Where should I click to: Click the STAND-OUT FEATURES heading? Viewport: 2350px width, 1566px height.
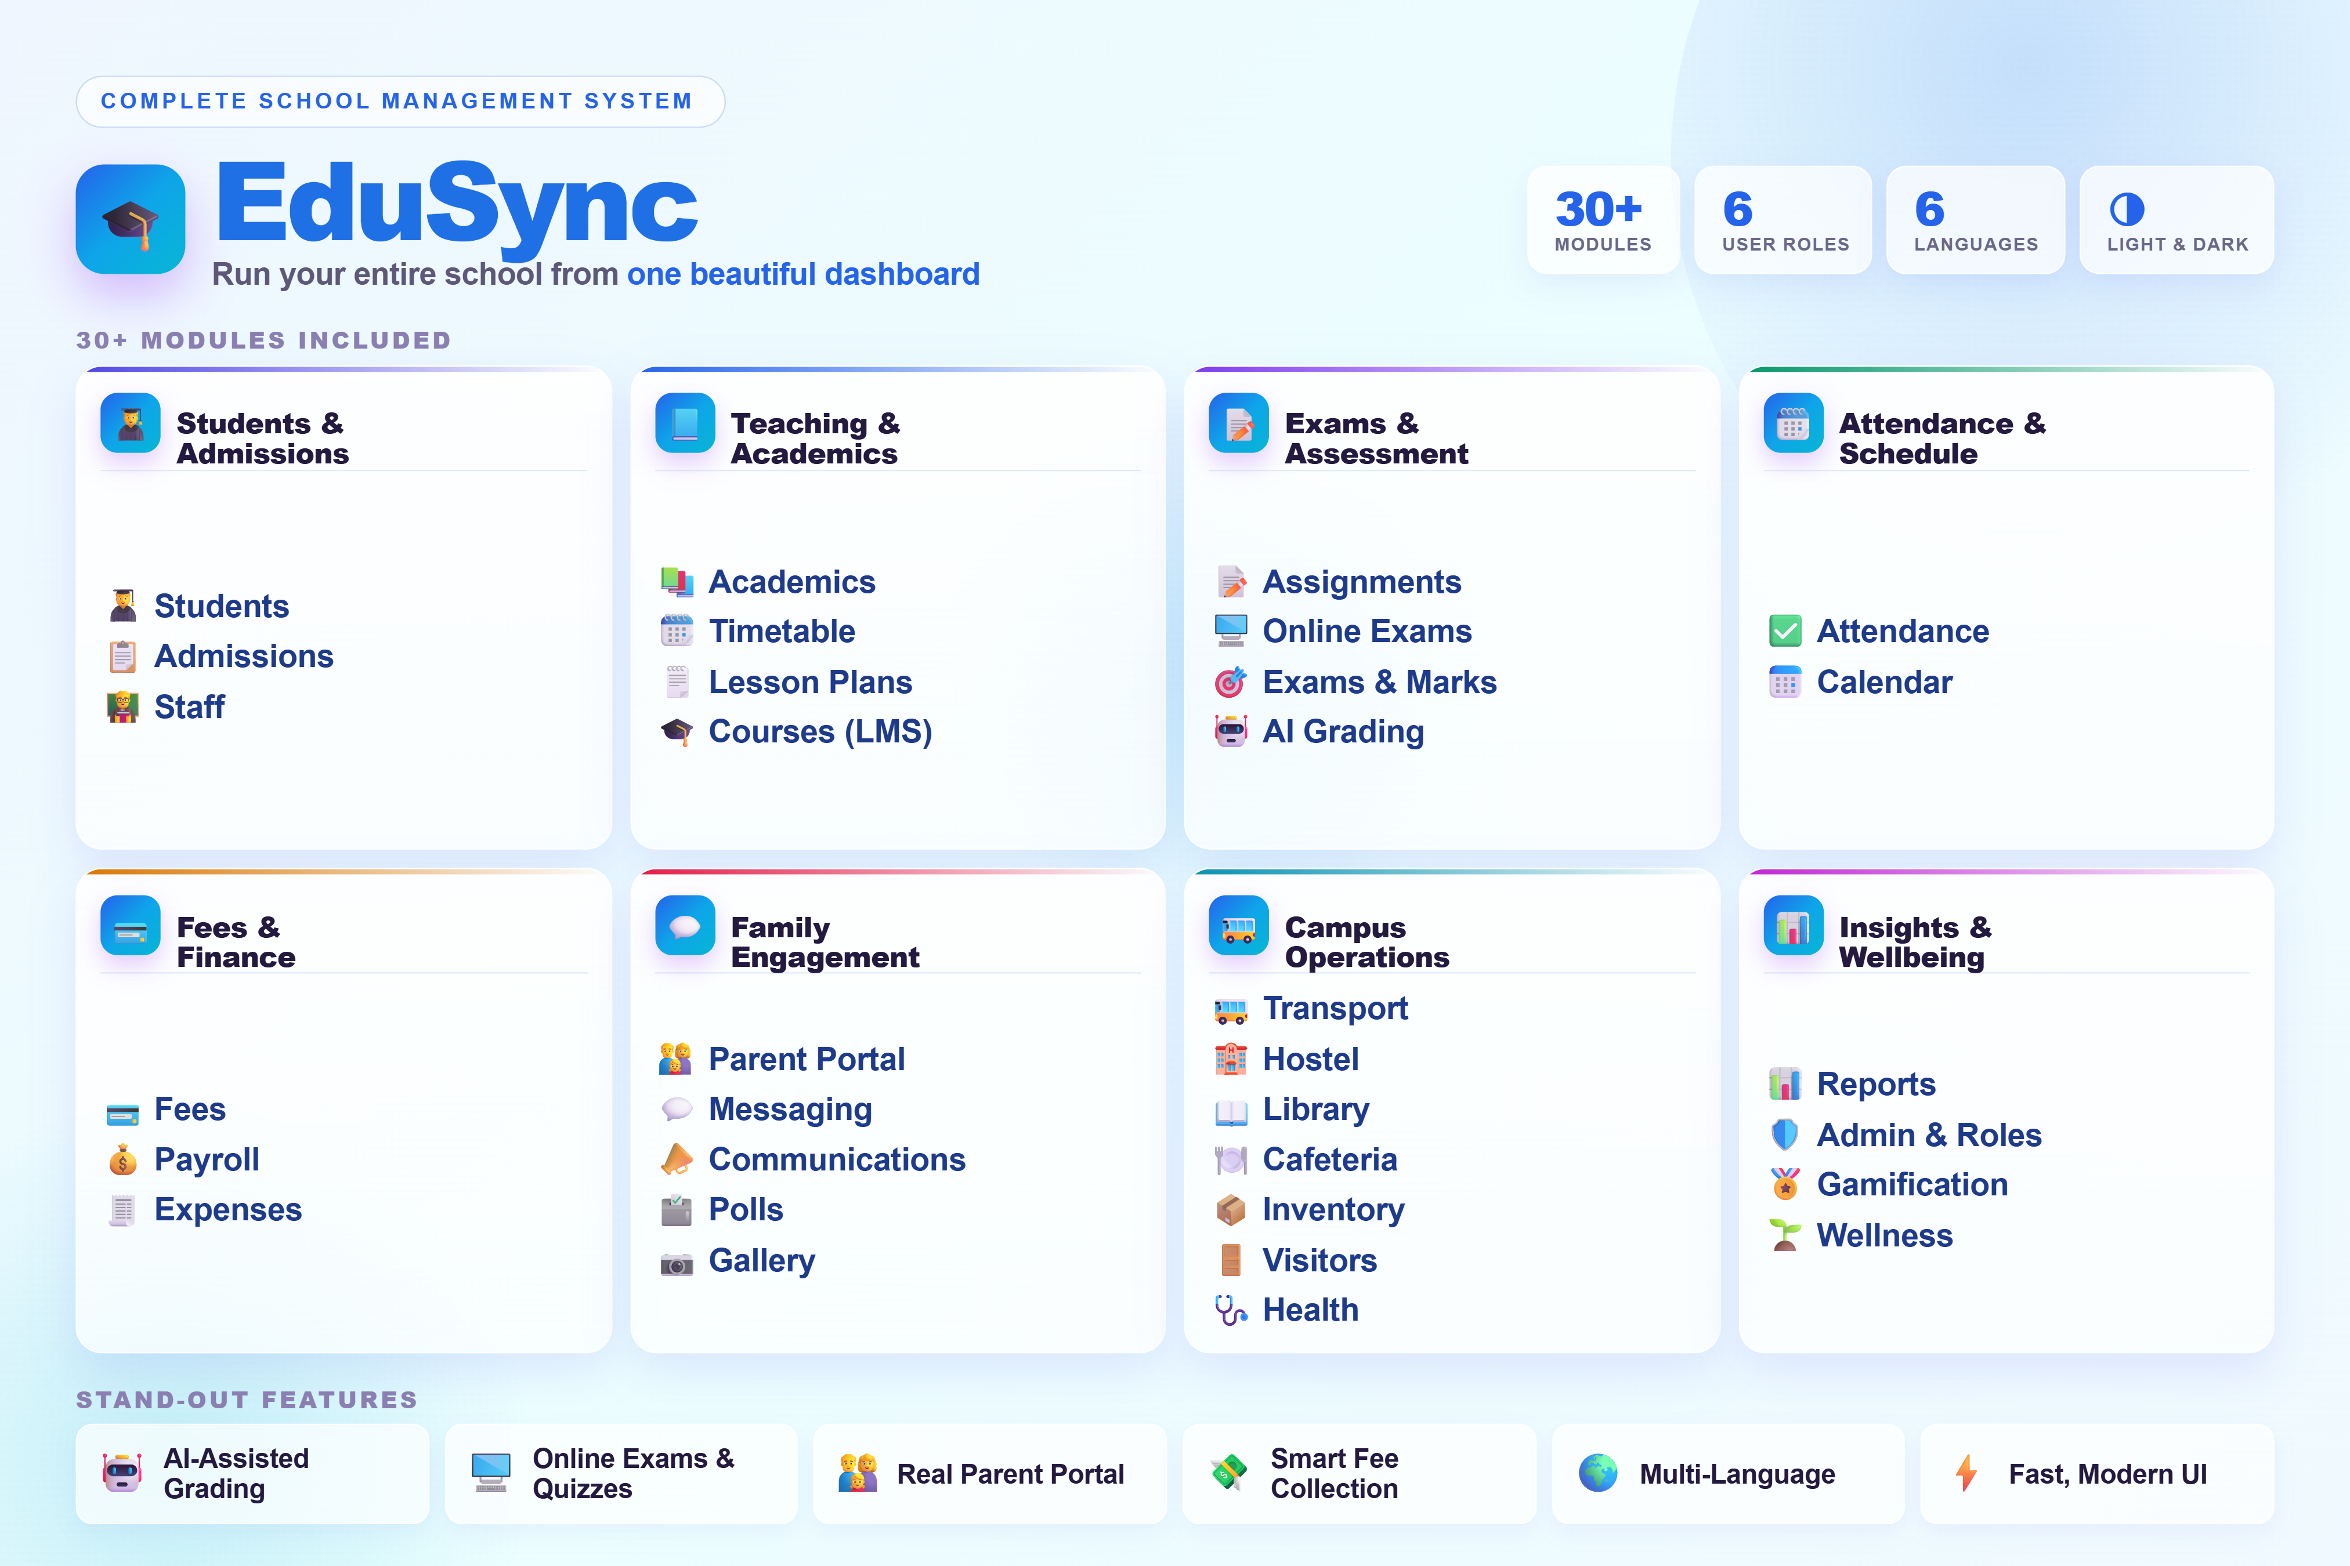coord(247,1400)
